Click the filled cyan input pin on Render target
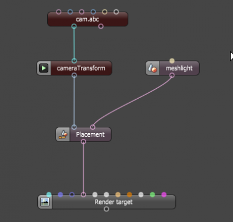Image resolution: width=233 pixels, height=222 pixels. (49, 195)
